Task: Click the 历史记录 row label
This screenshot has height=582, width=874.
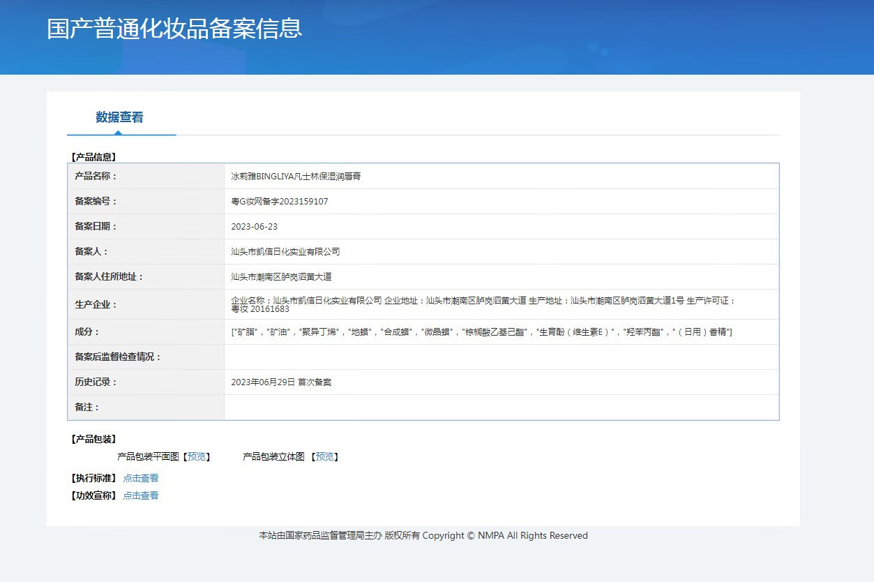Action: click(x=96, y=382)
